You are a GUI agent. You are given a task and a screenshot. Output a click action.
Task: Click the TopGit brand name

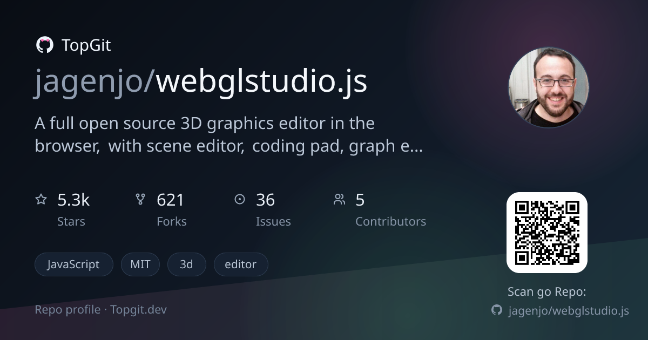pyautogui.click(x=86, y=45)
